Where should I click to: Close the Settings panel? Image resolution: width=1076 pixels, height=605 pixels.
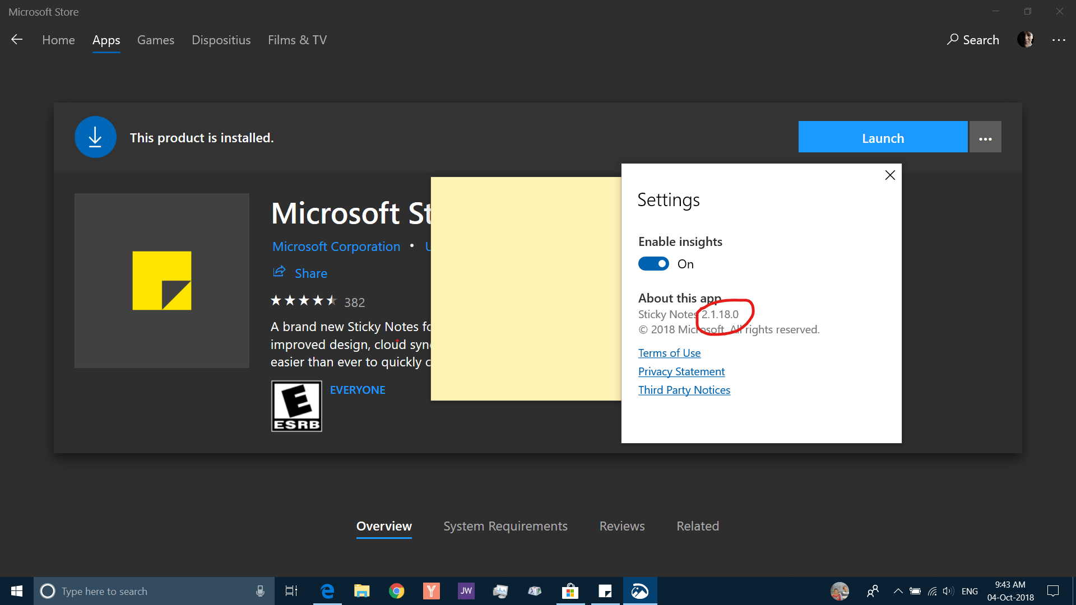(x=890, y=175)
